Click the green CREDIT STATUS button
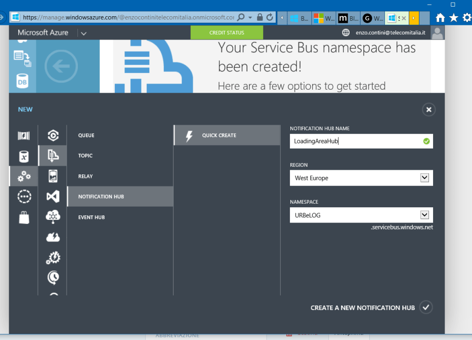Screen dimensions: 472x340 (227, 32)
